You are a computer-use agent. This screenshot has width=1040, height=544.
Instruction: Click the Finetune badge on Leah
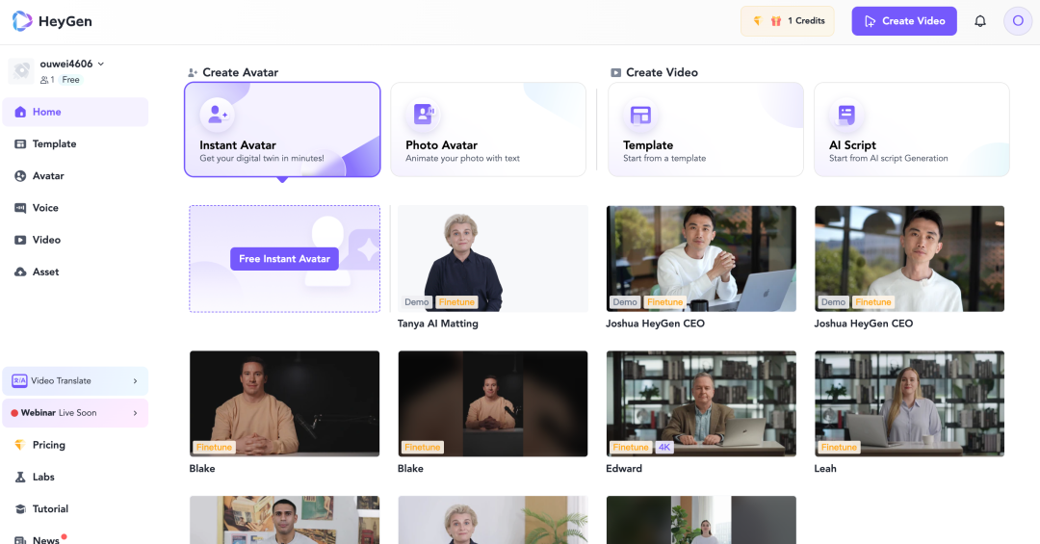(x=839, y=447)
